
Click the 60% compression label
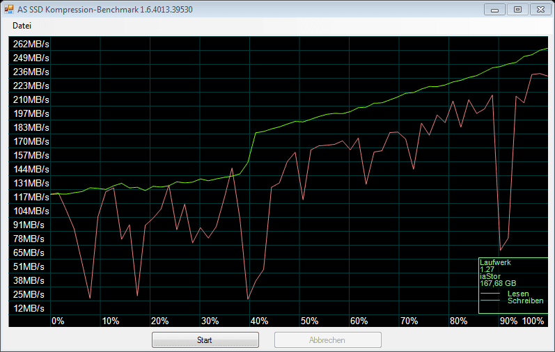(x=359, y=321)
